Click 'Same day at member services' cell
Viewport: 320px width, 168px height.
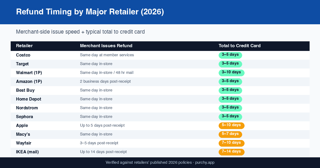click(x=107, y=55)
